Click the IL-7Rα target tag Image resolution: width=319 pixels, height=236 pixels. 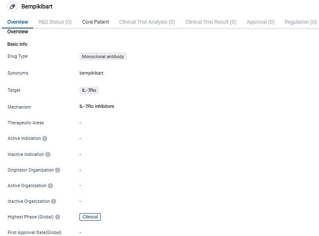click(89, 91)
